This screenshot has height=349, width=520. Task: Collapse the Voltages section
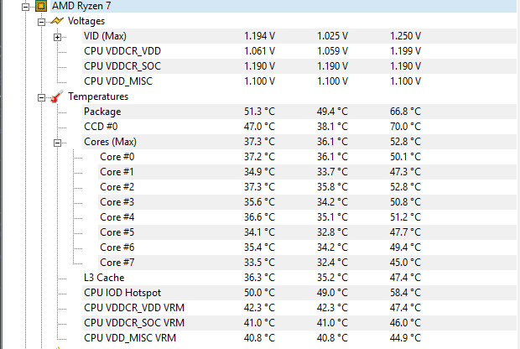pyautogui.click(x=41, y=22)
